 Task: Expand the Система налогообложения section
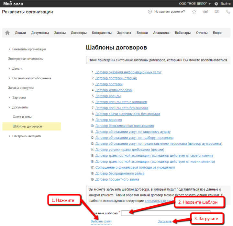[x=30, y=78]
